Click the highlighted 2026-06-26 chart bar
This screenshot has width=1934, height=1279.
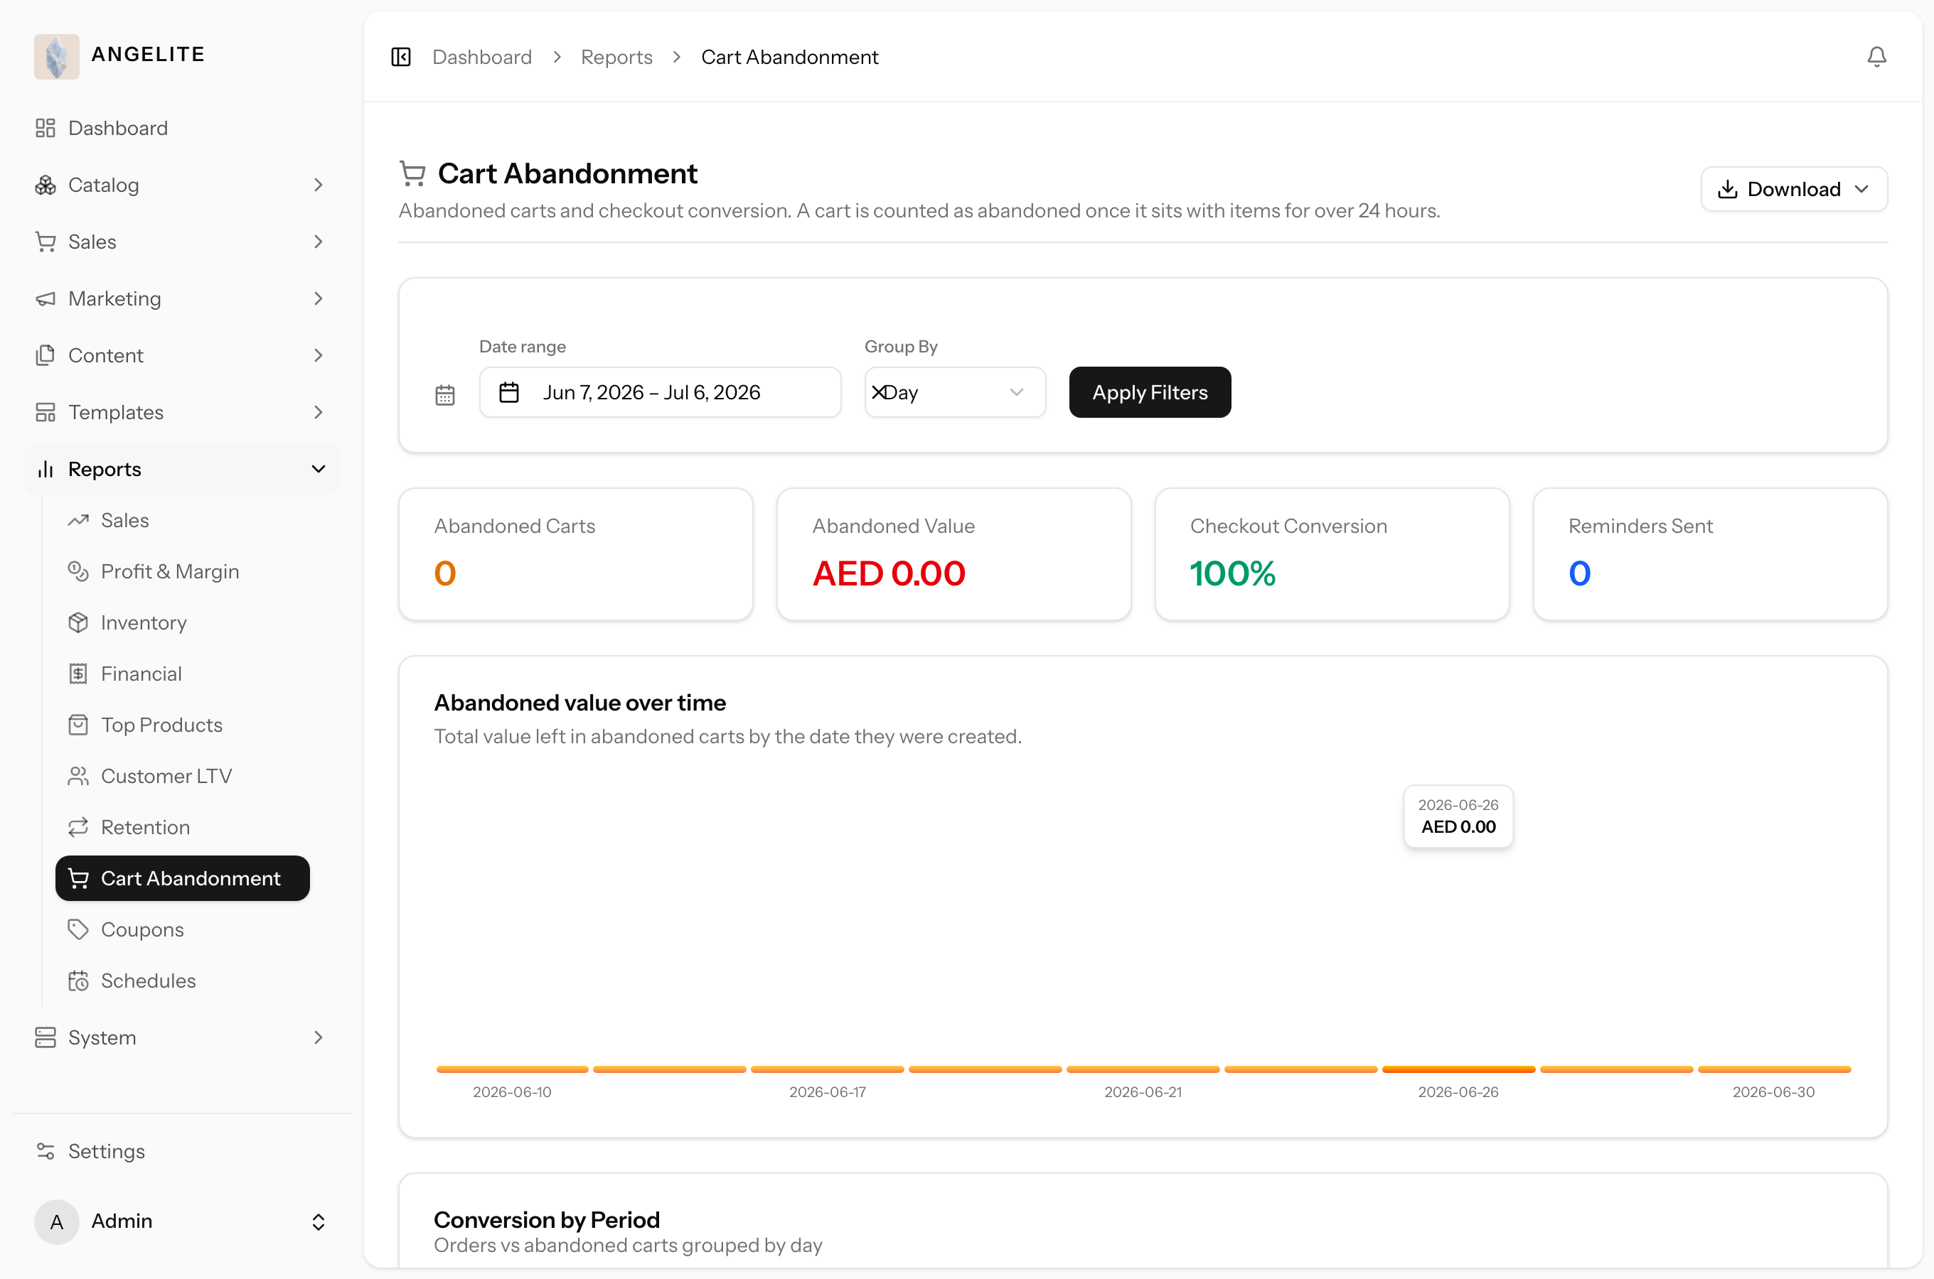[1458, 1069]
